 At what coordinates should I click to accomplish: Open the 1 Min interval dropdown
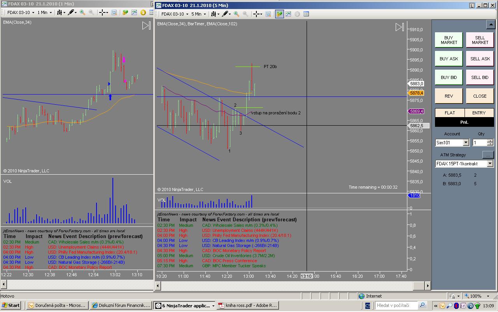[44, 12]
